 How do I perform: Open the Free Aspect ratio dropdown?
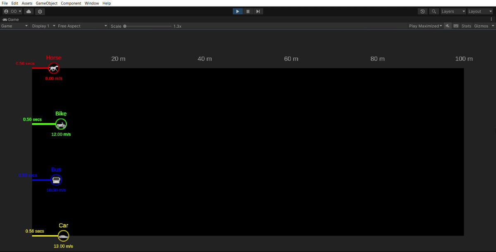click(x=82, y=26)
